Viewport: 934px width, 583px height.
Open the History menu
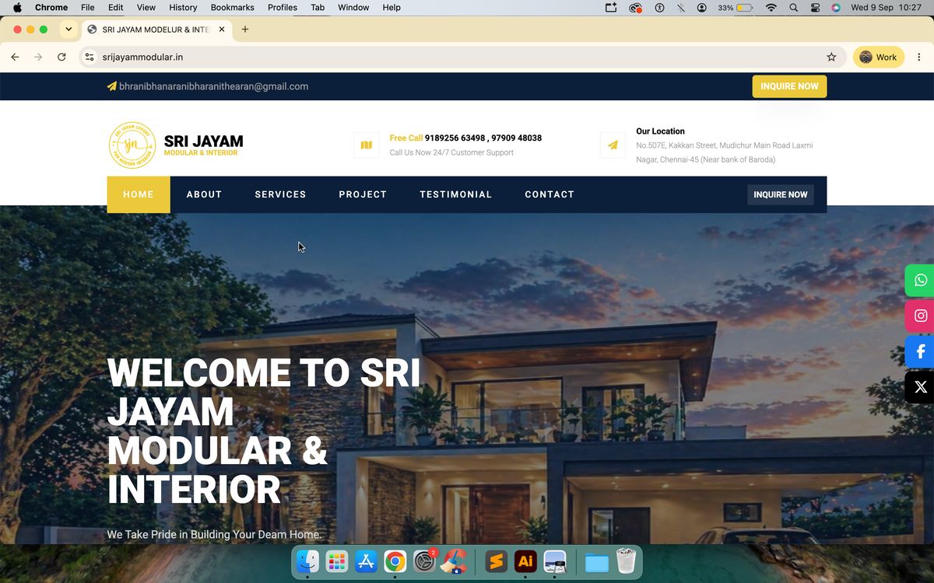[183, 8]
